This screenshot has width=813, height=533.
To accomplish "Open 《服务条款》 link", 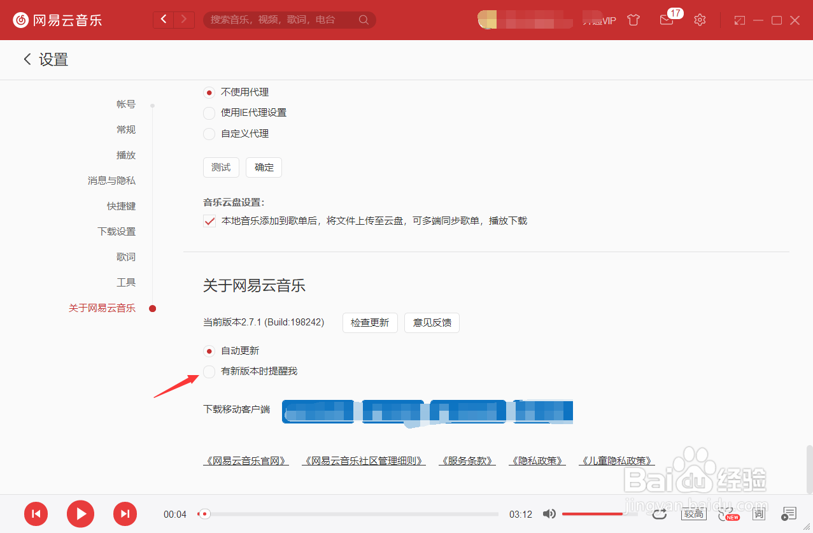I will click(467, 461).
